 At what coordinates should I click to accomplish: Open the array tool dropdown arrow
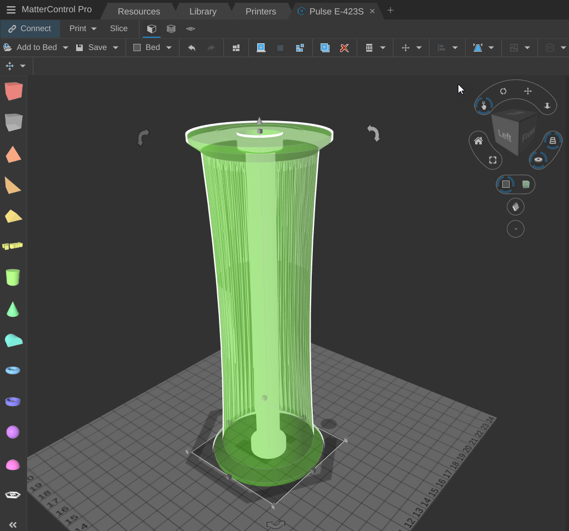point(382,48)
